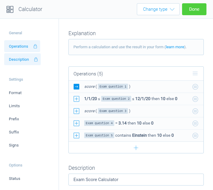Open the Prefix setting

(14, 119)
